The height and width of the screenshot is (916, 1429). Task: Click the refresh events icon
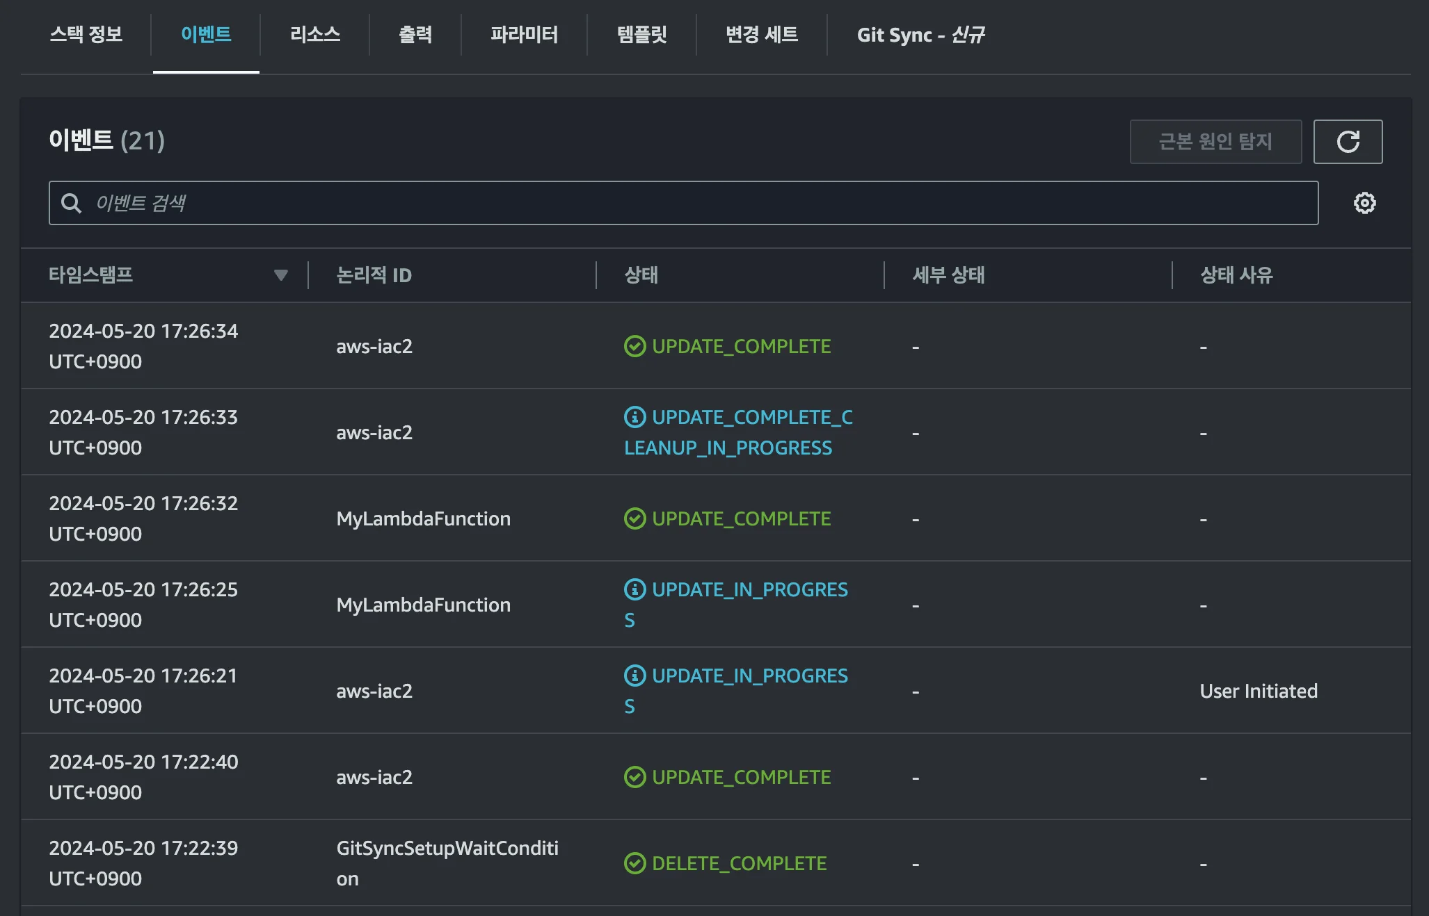tap(1348, 142)
